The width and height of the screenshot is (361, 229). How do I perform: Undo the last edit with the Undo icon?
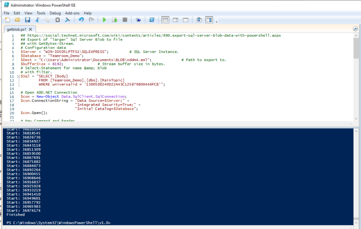[81, 19]
